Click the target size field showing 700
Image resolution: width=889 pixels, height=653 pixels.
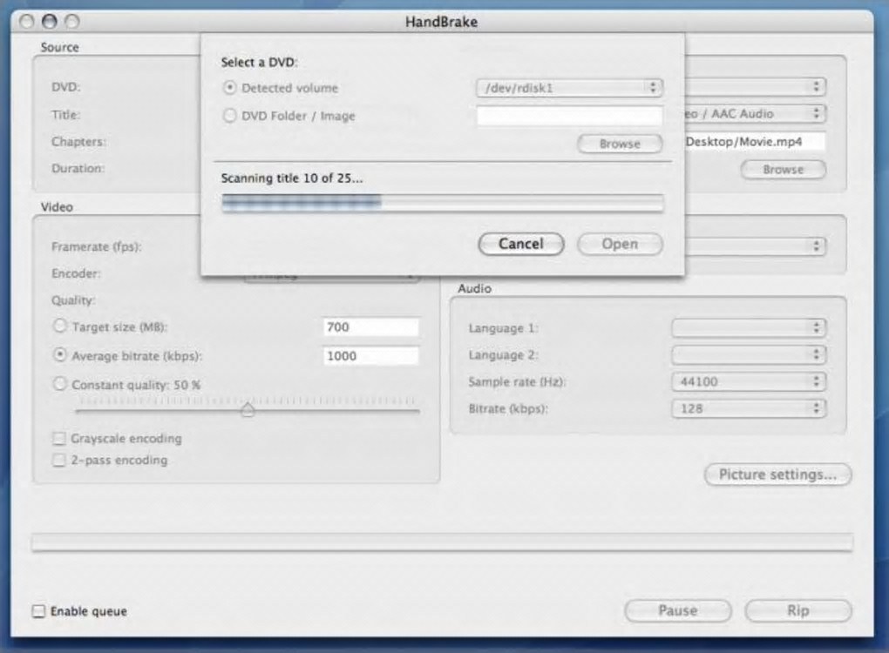(370, 326)
